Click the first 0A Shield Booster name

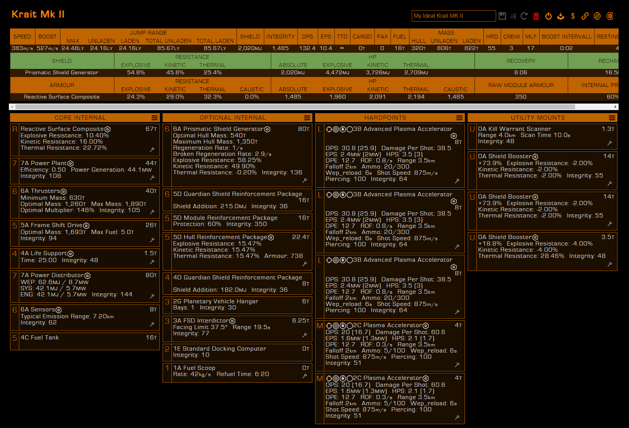505,156
